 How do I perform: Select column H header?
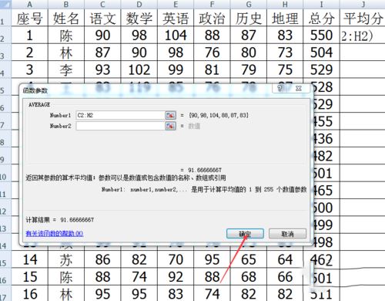click(x=285, y=5)
